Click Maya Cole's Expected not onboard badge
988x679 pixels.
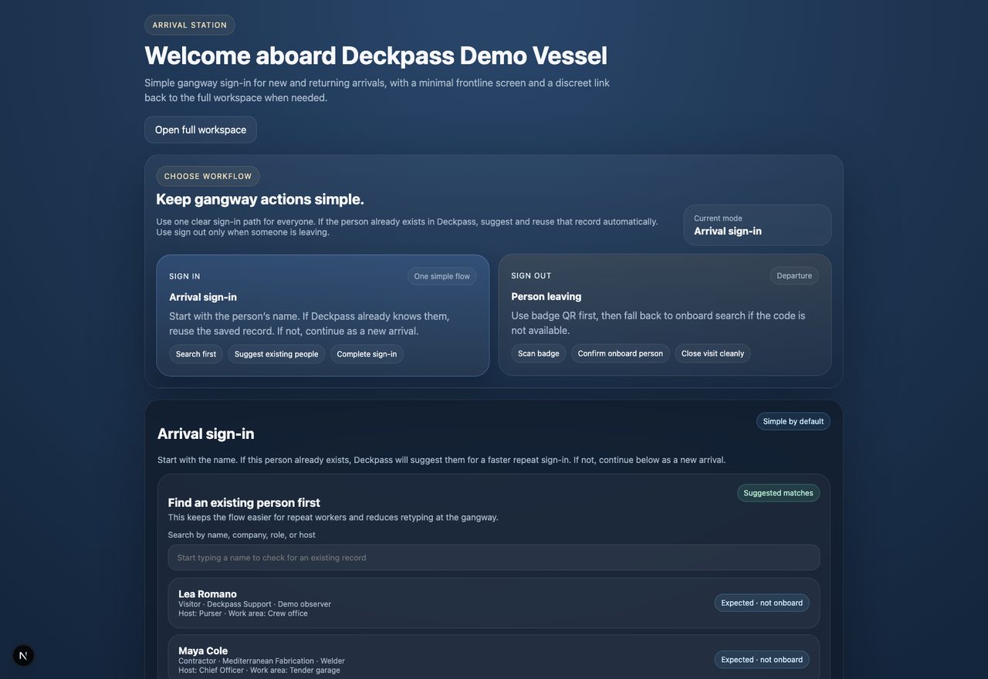tap(762, 660)
